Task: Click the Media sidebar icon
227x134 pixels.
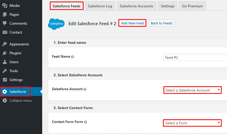Action: (x=5, y=6)
